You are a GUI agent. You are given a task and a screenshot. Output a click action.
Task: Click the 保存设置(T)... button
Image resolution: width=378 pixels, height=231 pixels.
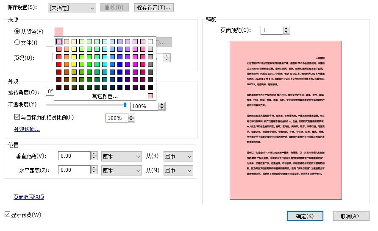coord(154,8)
